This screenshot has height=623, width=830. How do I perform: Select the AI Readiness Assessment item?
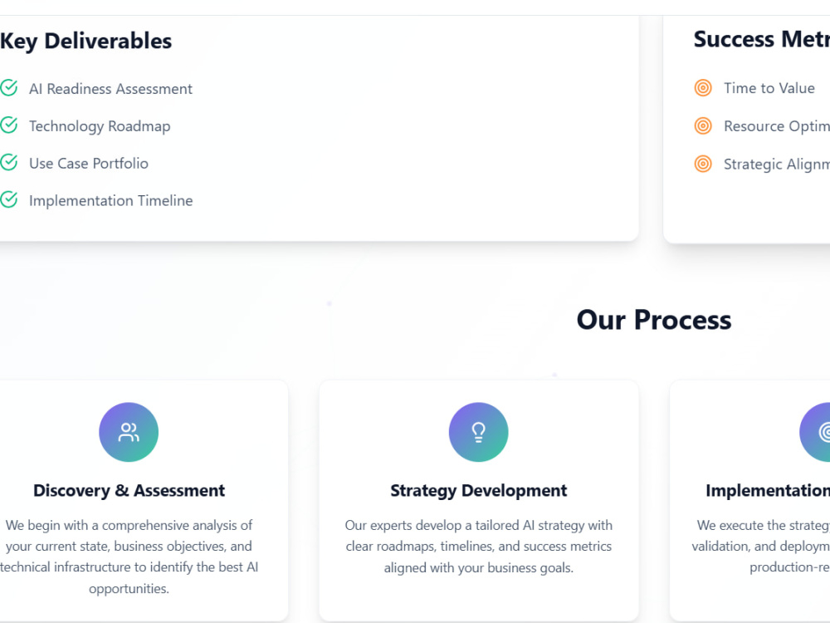(x=110, y=89)
